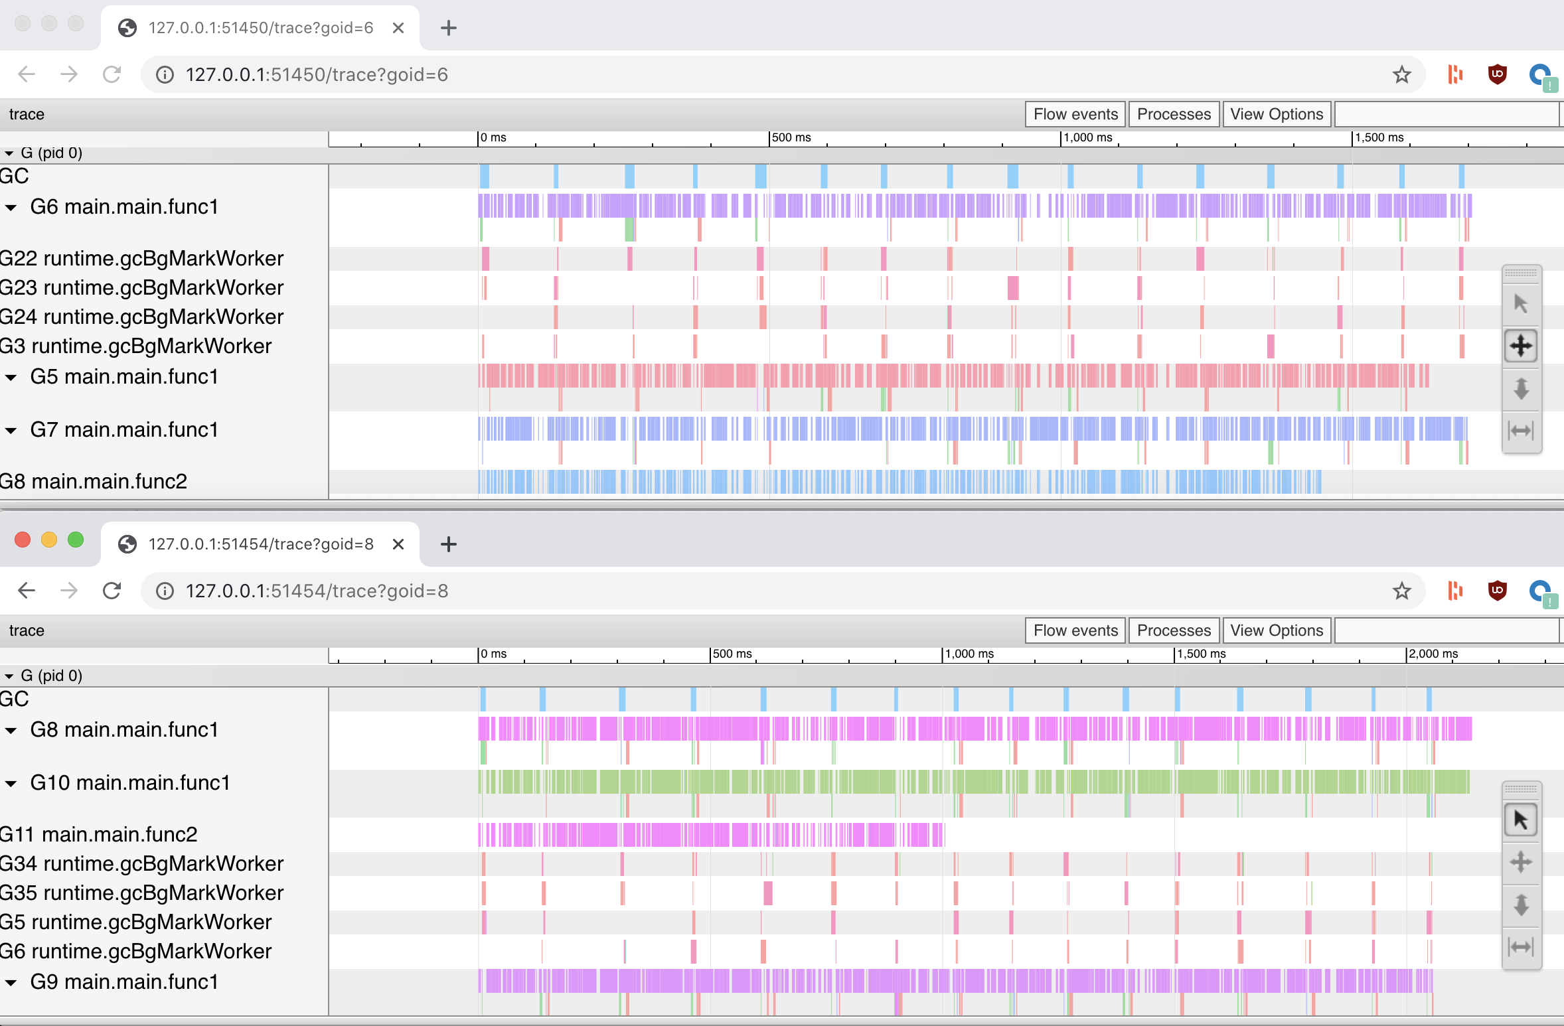Open a new tab with the plus button

(449, 28)
